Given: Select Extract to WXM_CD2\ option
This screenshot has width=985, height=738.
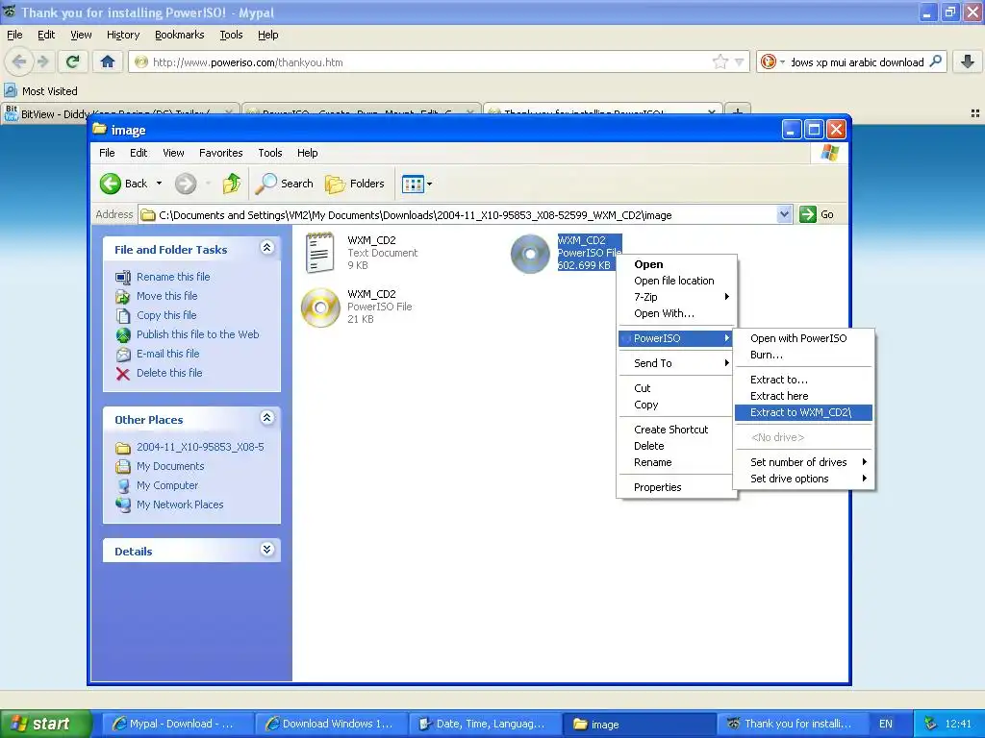Looking at the screenshot, I should (803, 412).
